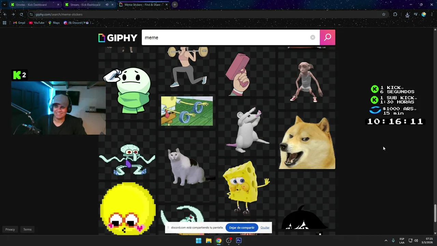The height and width of the screenshot is (246, 437).
Task: Open the Chrome apps grid shortcut
Action: click(x=4, y=23)
